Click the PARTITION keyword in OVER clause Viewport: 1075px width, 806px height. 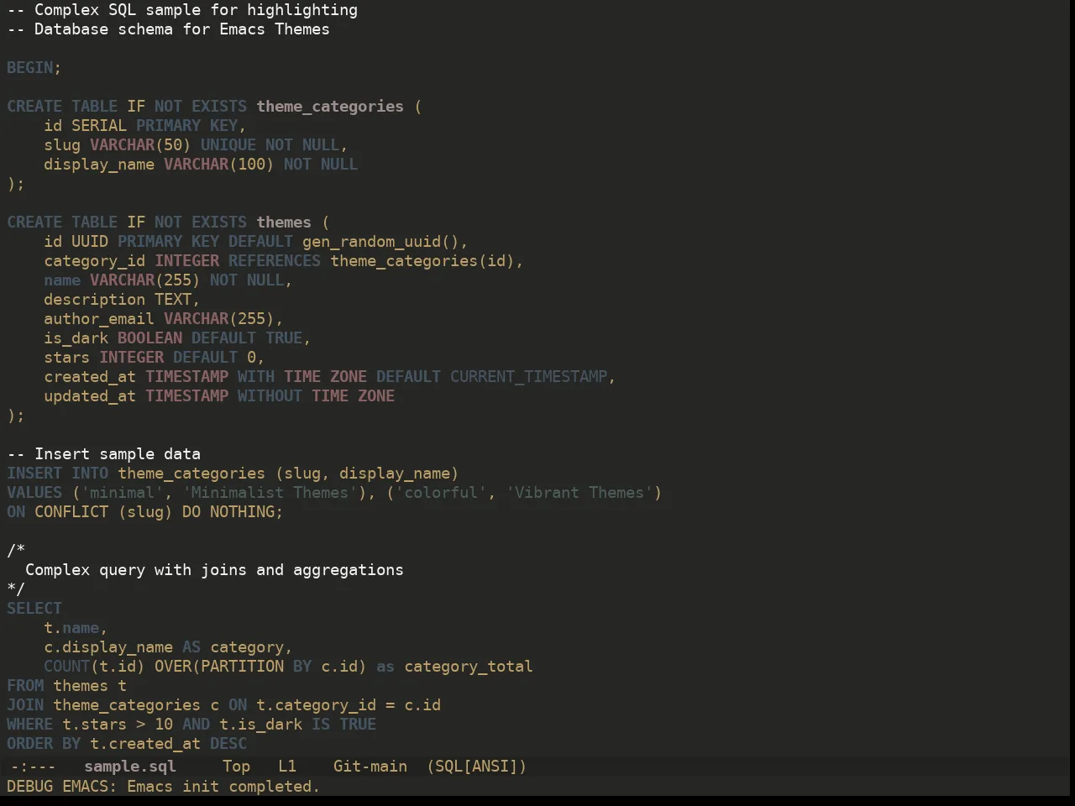(x=242, y=666)
